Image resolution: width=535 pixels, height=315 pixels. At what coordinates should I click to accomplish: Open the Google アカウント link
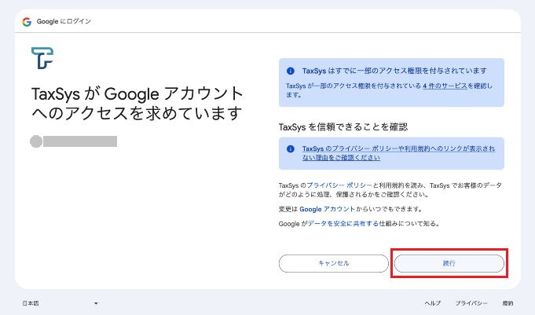click(x=328, y=209)
